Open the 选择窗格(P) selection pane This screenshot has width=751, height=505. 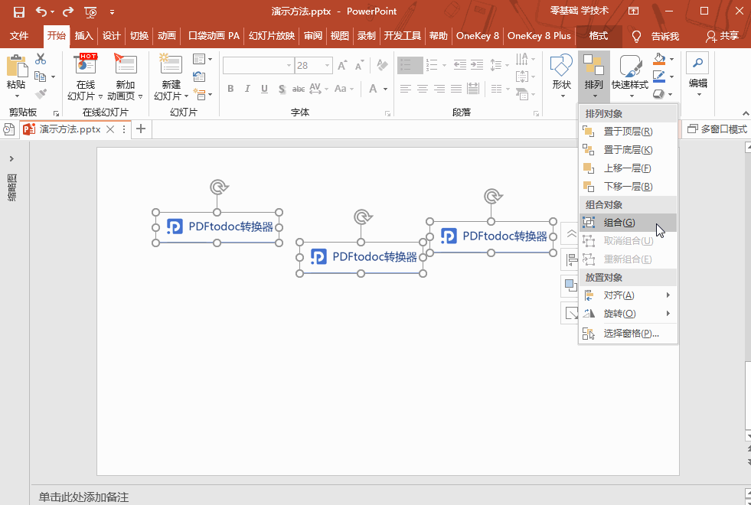(x=628, y=334)
